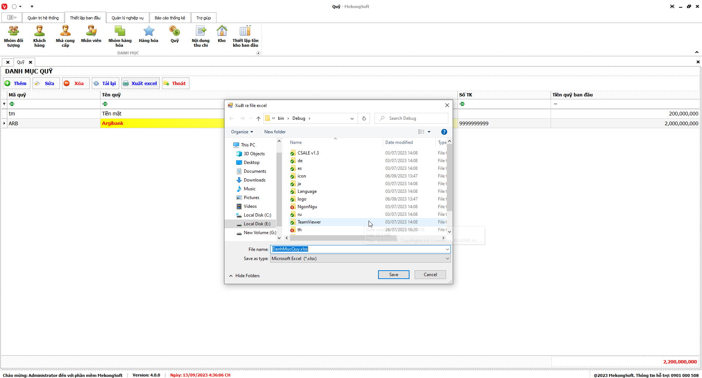The width and height of the screenshot is (702, 378).
Task: Select the NgonNgu folder
Action: pos(307,207)
